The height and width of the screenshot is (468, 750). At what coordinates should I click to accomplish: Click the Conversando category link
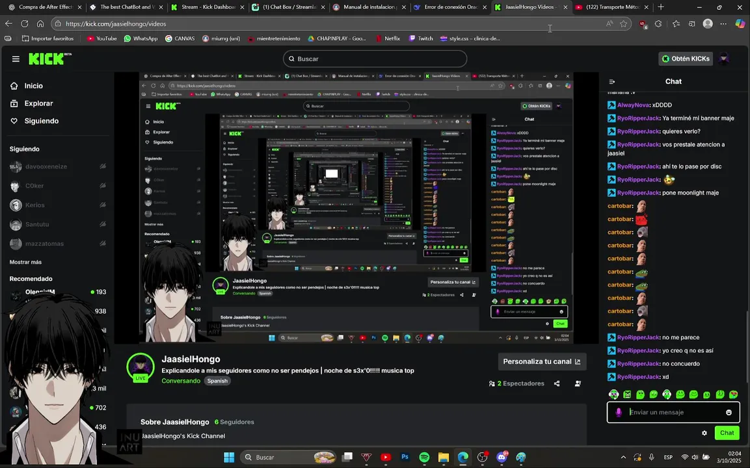[181, 381]
